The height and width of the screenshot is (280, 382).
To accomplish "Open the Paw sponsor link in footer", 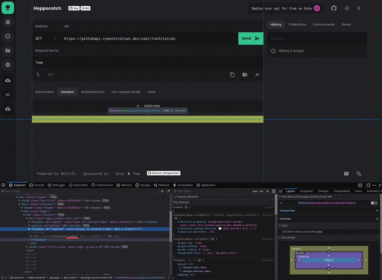I will pos(137,174).
